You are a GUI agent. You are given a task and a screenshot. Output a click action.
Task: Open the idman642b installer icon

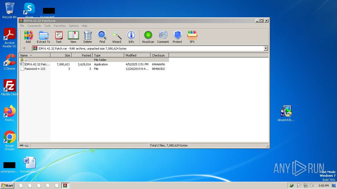point(286,113)
